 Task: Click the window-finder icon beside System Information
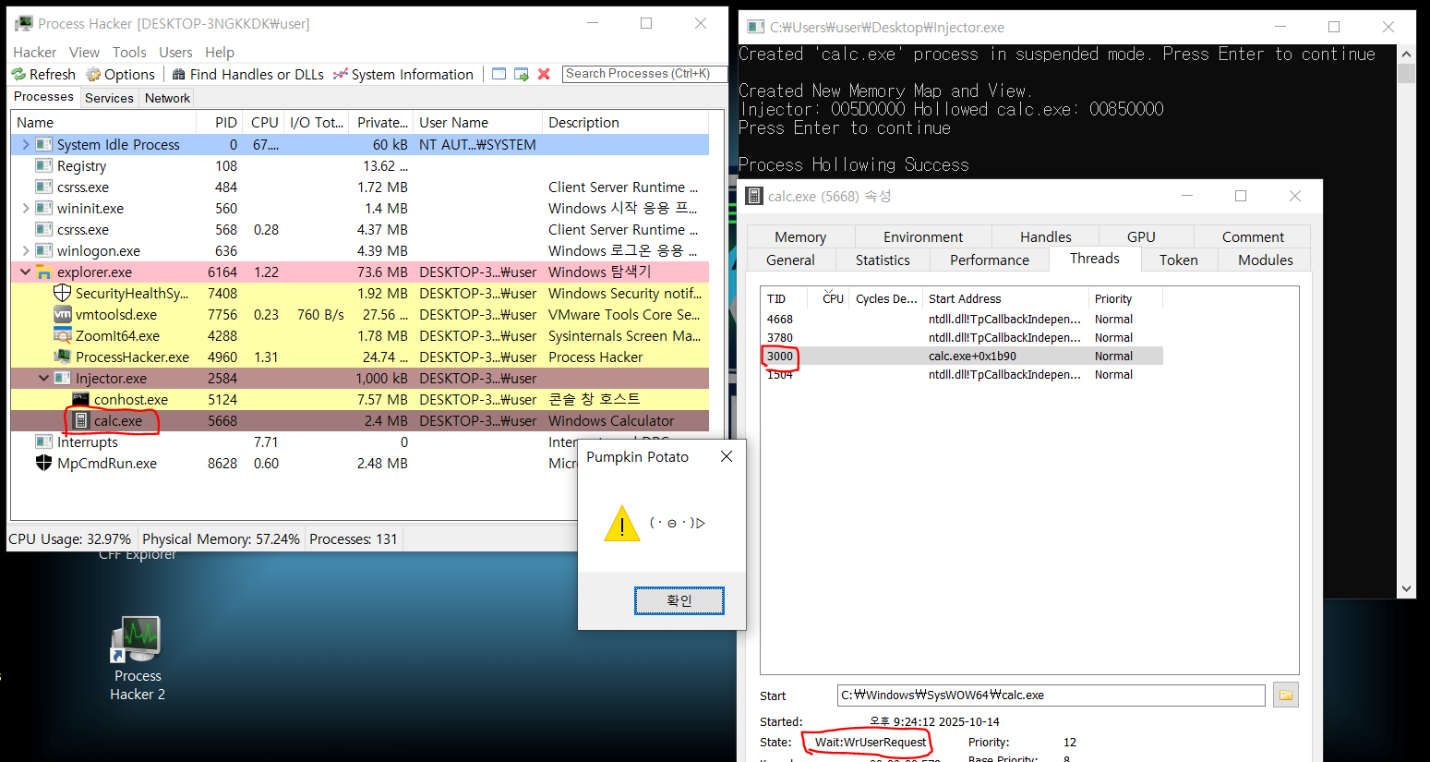click(499, 74)
